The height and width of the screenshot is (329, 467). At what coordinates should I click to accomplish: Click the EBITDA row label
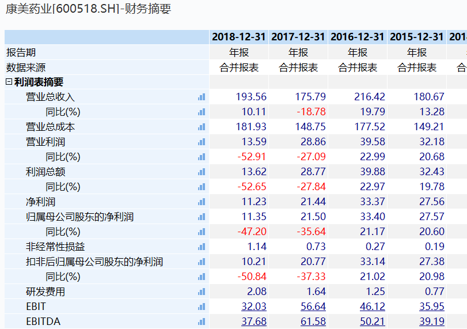[43, 322]
